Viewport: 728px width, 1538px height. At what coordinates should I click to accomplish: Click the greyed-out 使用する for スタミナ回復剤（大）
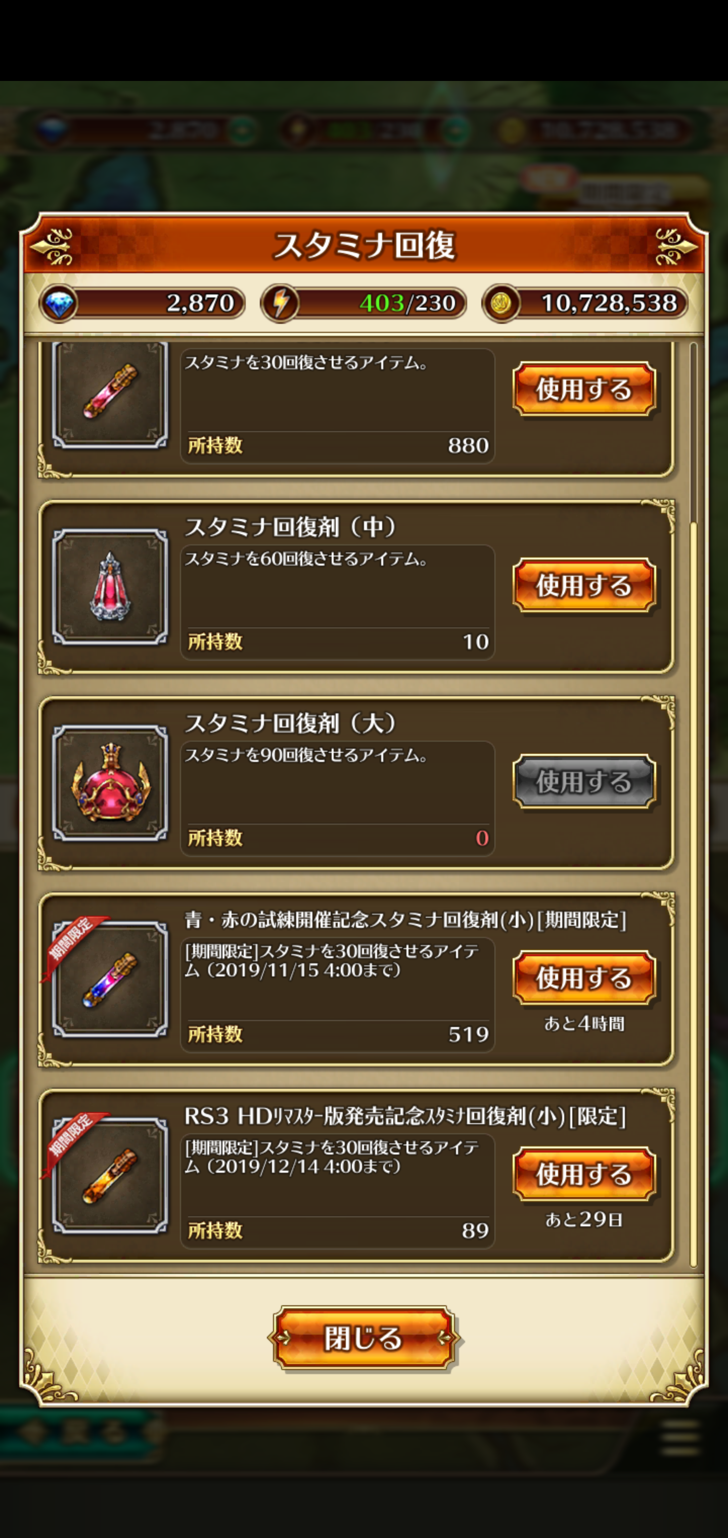click(x=584, y=782)
